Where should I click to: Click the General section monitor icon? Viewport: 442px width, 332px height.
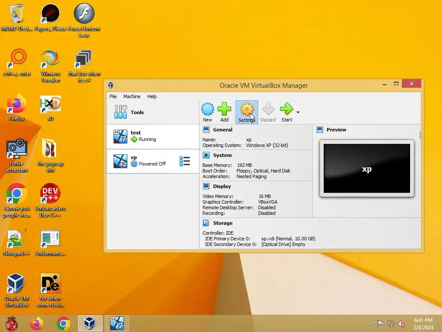[206, 130]
